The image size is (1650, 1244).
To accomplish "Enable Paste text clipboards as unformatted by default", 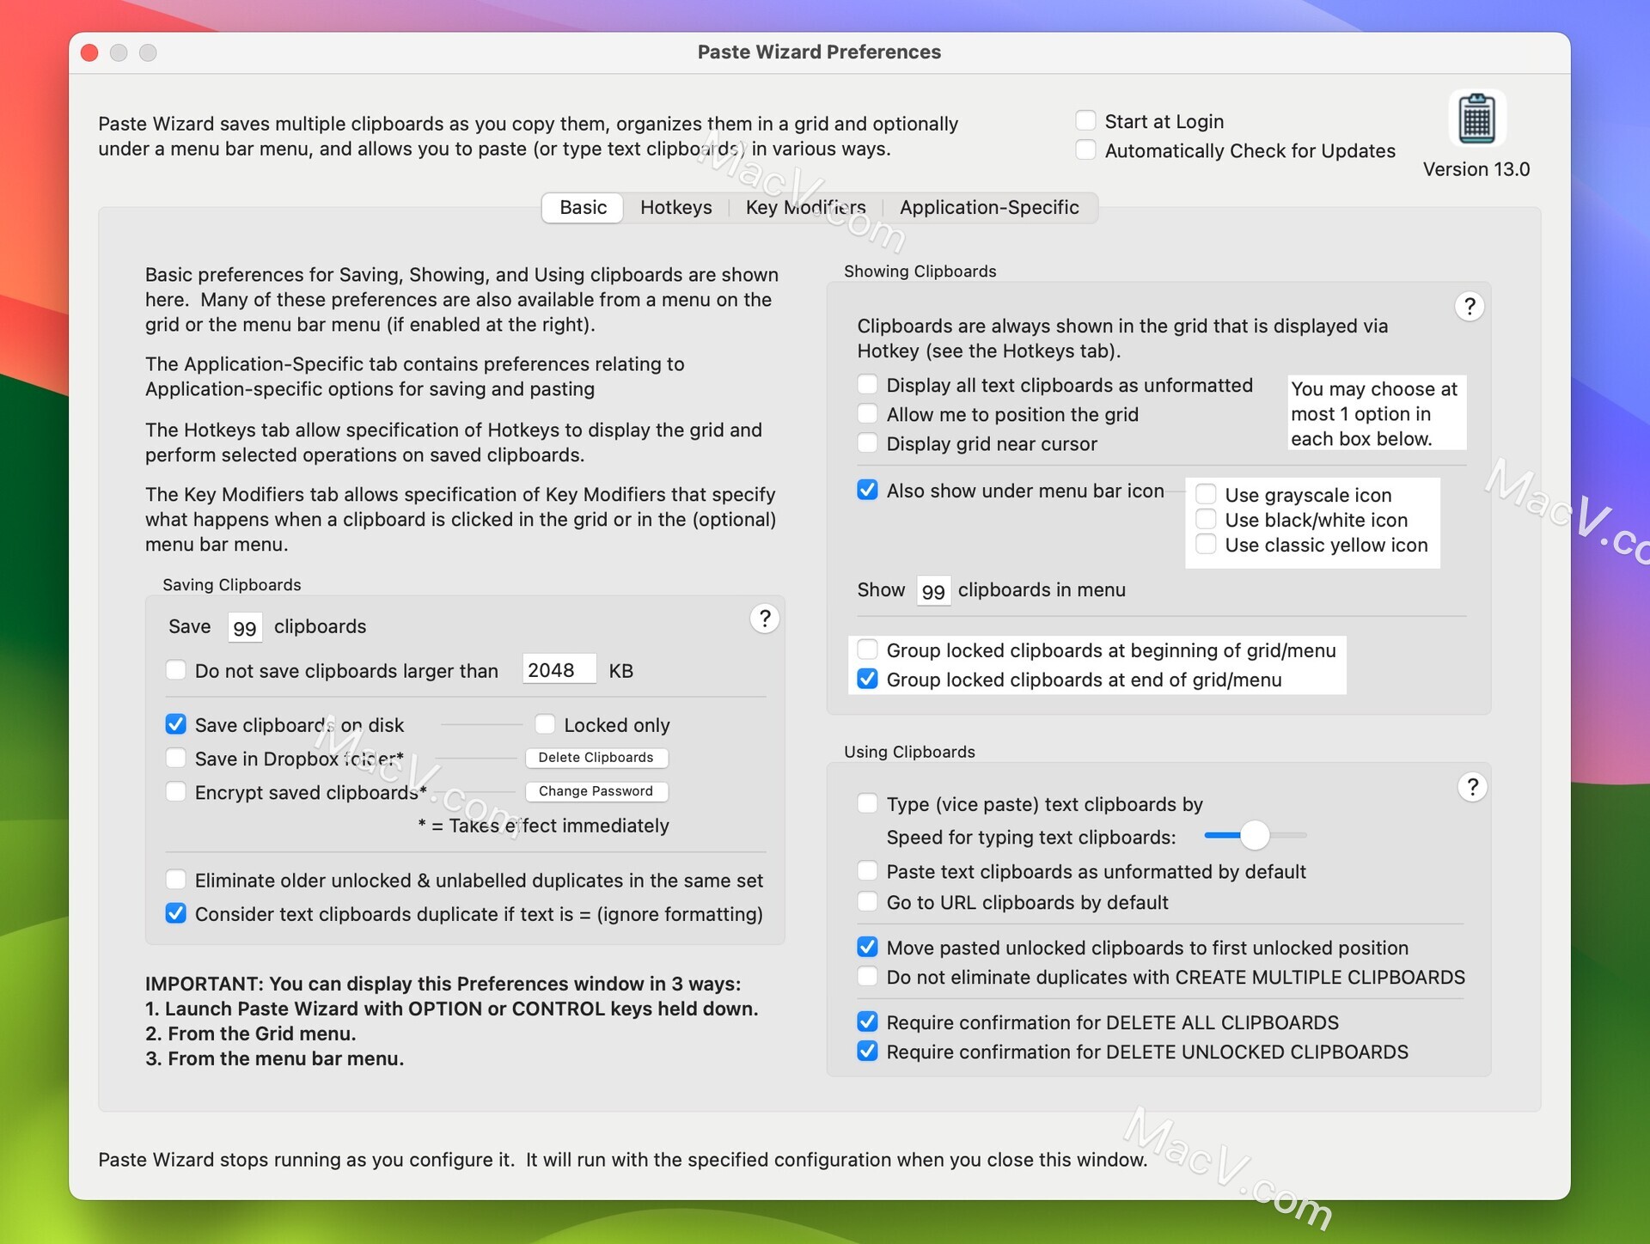I will pyautogui.click(x=868, y=871).
